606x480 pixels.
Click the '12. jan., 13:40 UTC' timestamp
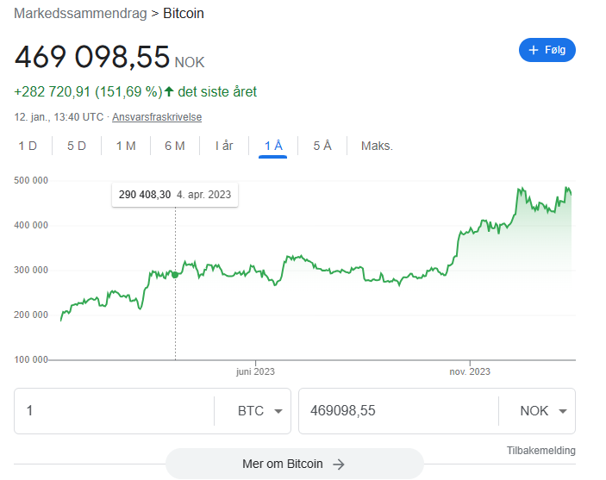[x=59, y=117]
